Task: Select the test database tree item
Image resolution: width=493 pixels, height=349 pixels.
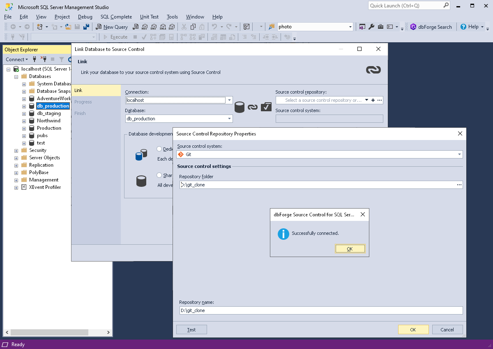Action: click(41, 143)
